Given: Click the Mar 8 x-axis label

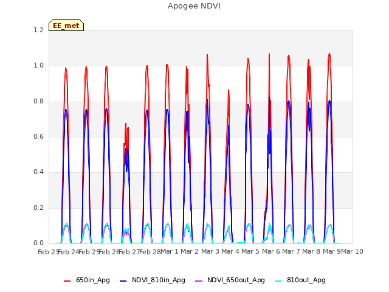Looking at the screenshot, I should pos(311,251).
